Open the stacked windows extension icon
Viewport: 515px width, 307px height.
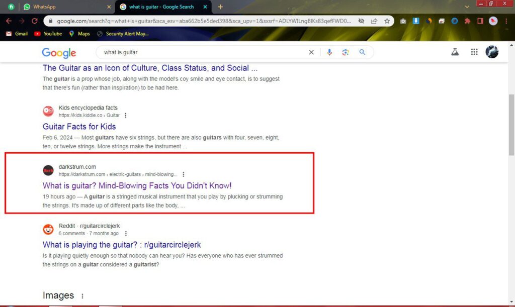pyautogui.click(x=442, y=21)
